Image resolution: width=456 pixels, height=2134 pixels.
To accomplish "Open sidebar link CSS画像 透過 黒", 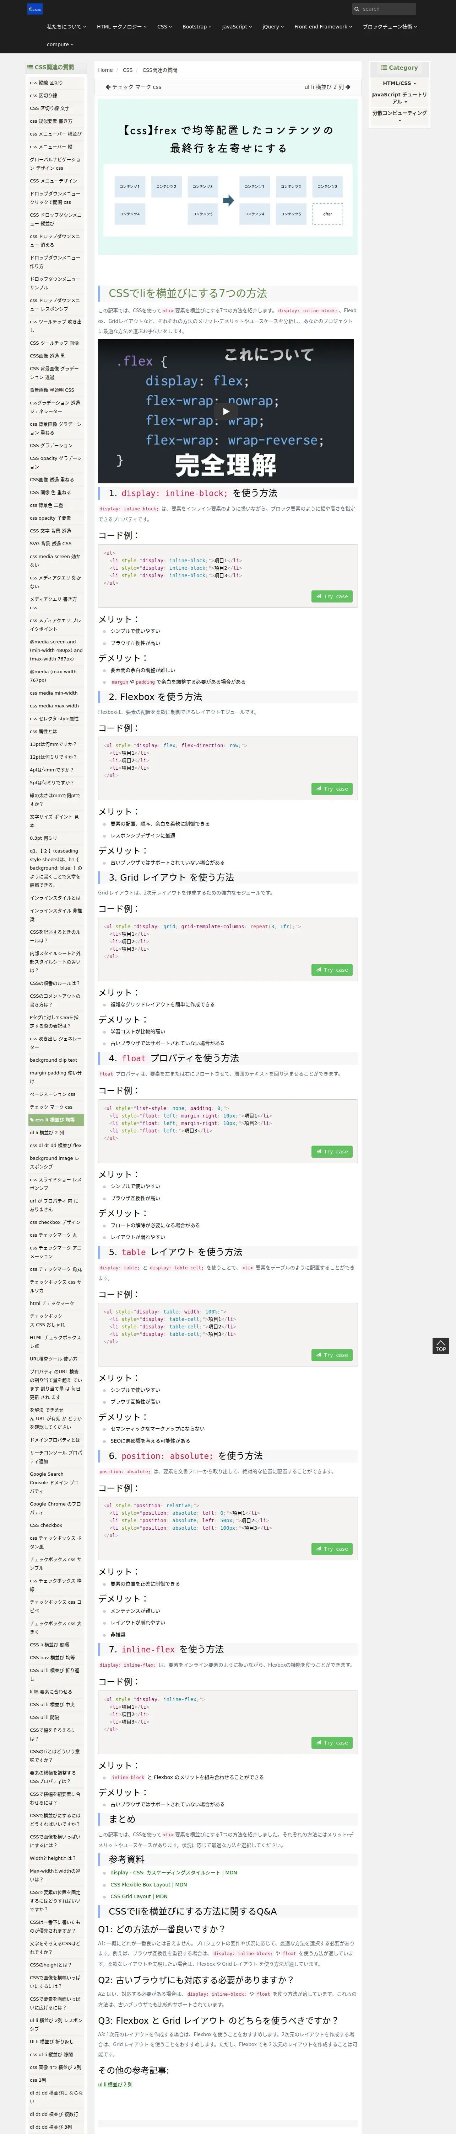I will click(47, 356).
